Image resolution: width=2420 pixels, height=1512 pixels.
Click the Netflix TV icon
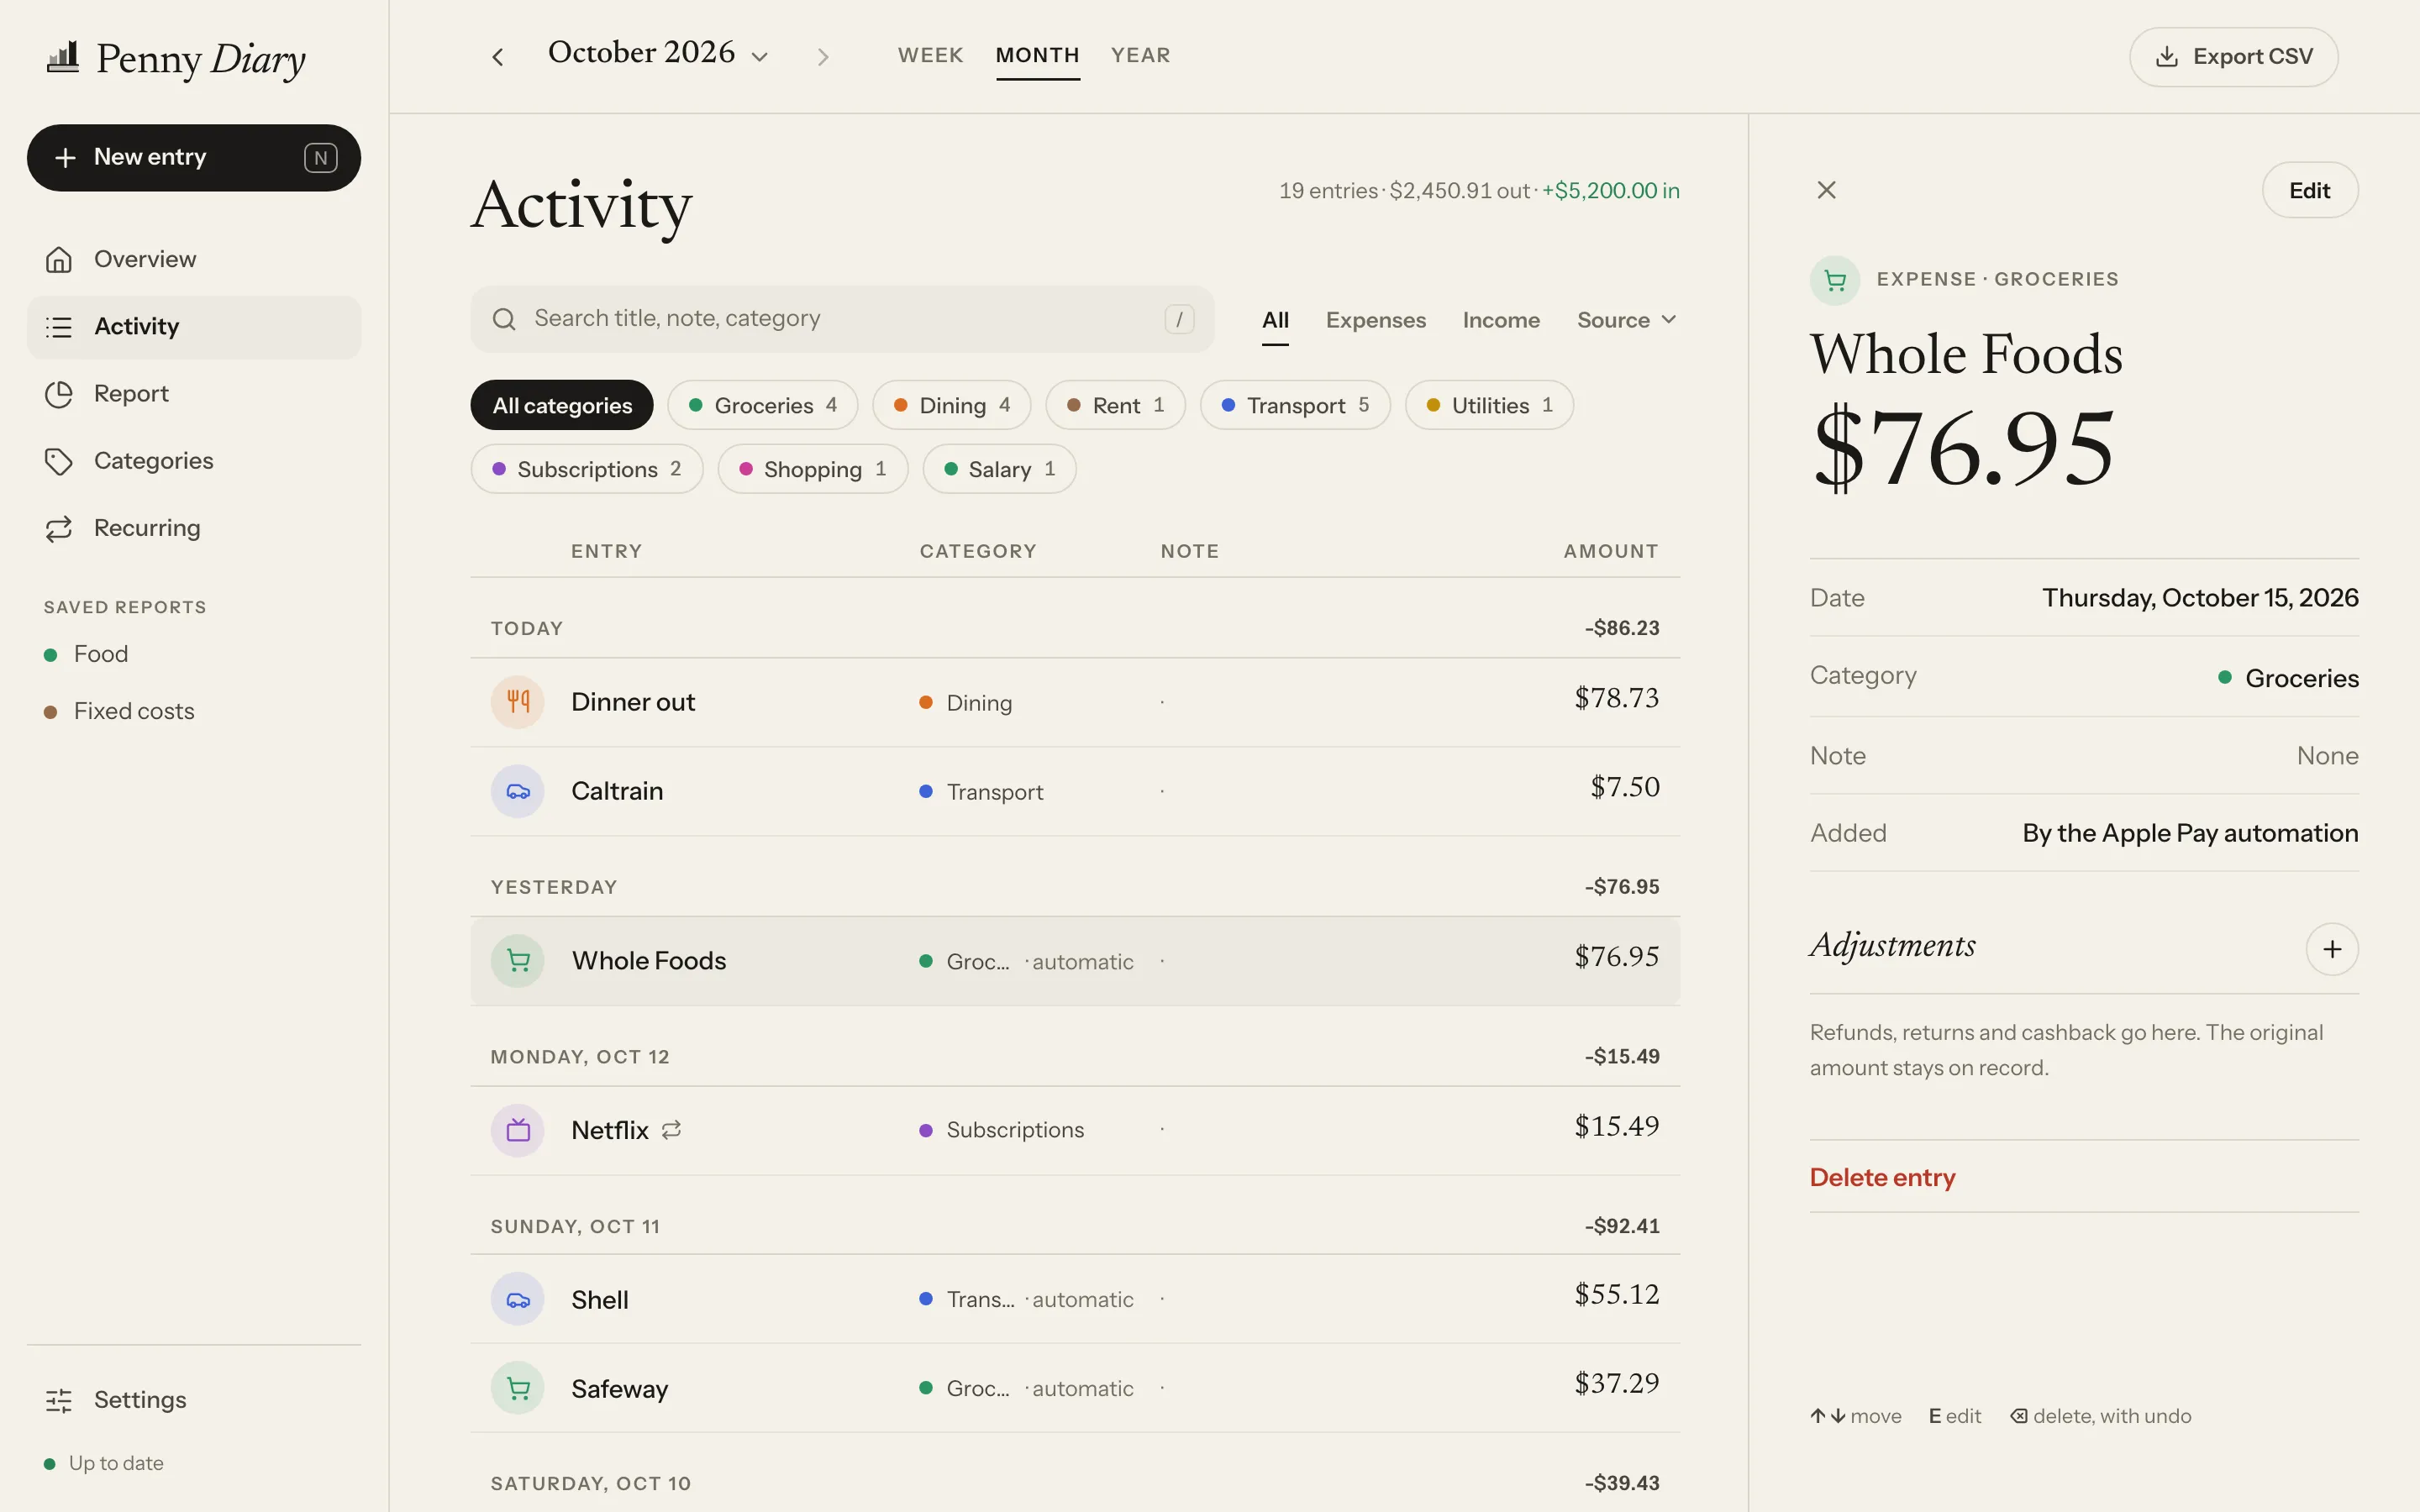pos(517,1130)
